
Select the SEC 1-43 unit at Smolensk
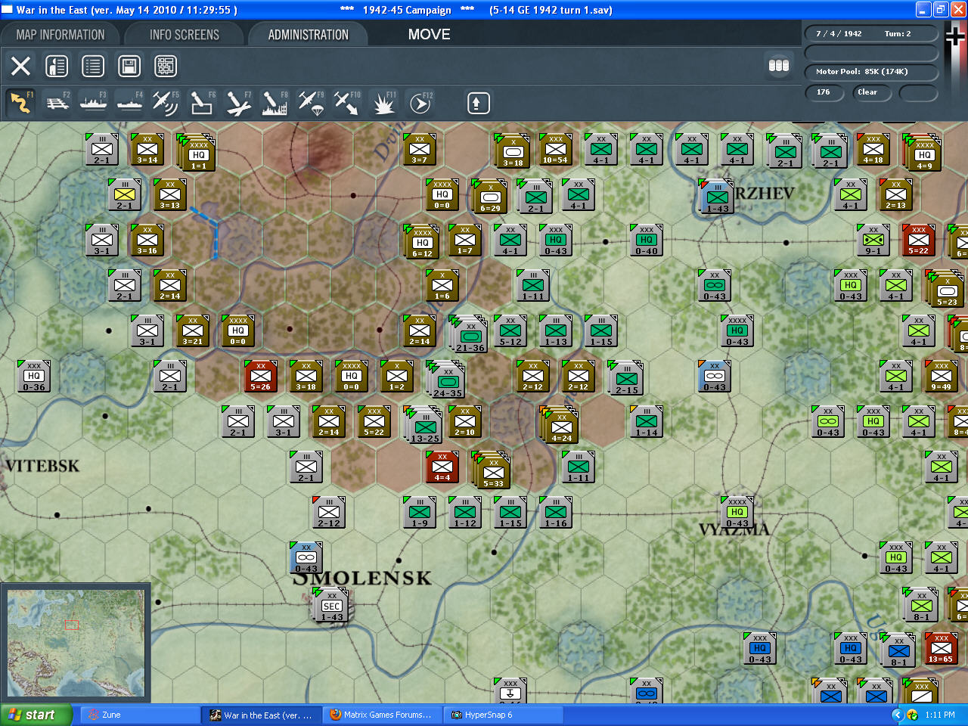pos(331,606)
